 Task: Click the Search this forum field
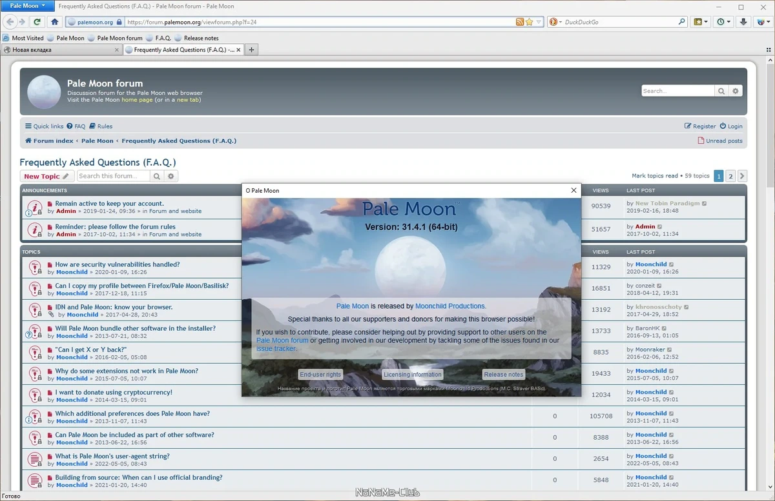[x=114, y=176]
